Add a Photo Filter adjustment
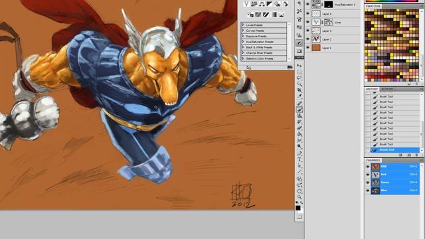The width and height of the screenshot is (425, 239). 277,4
